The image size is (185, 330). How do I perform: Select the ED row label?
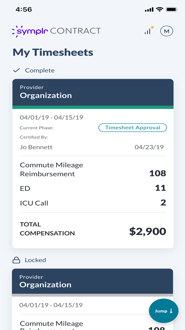tap(25, 188)
